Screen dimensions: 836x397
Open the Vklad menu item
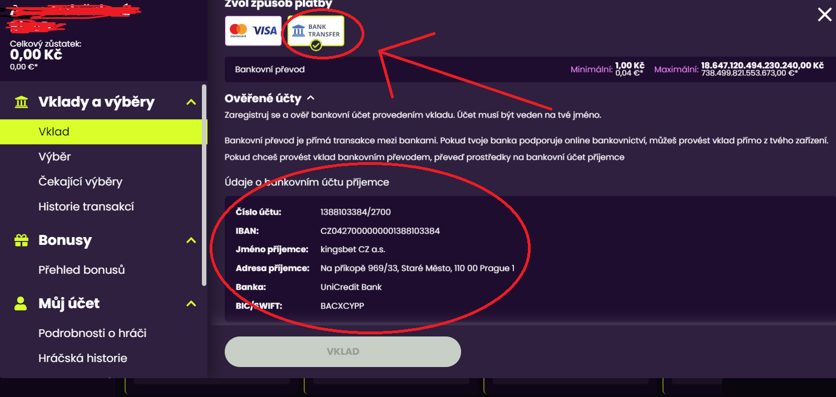coord(54,132)
